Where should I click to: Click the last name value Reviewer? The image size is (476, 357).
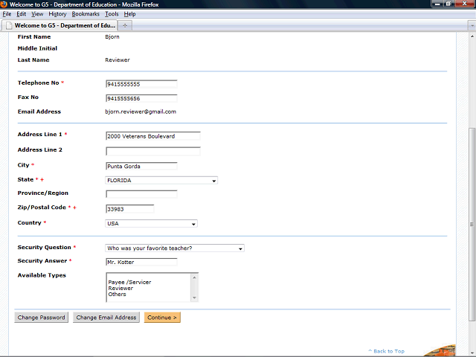coord(118,60)
